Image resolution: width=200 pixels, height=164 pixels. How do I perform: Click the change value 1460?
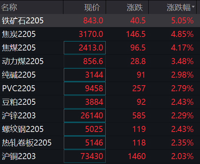(x=137, y=156)
